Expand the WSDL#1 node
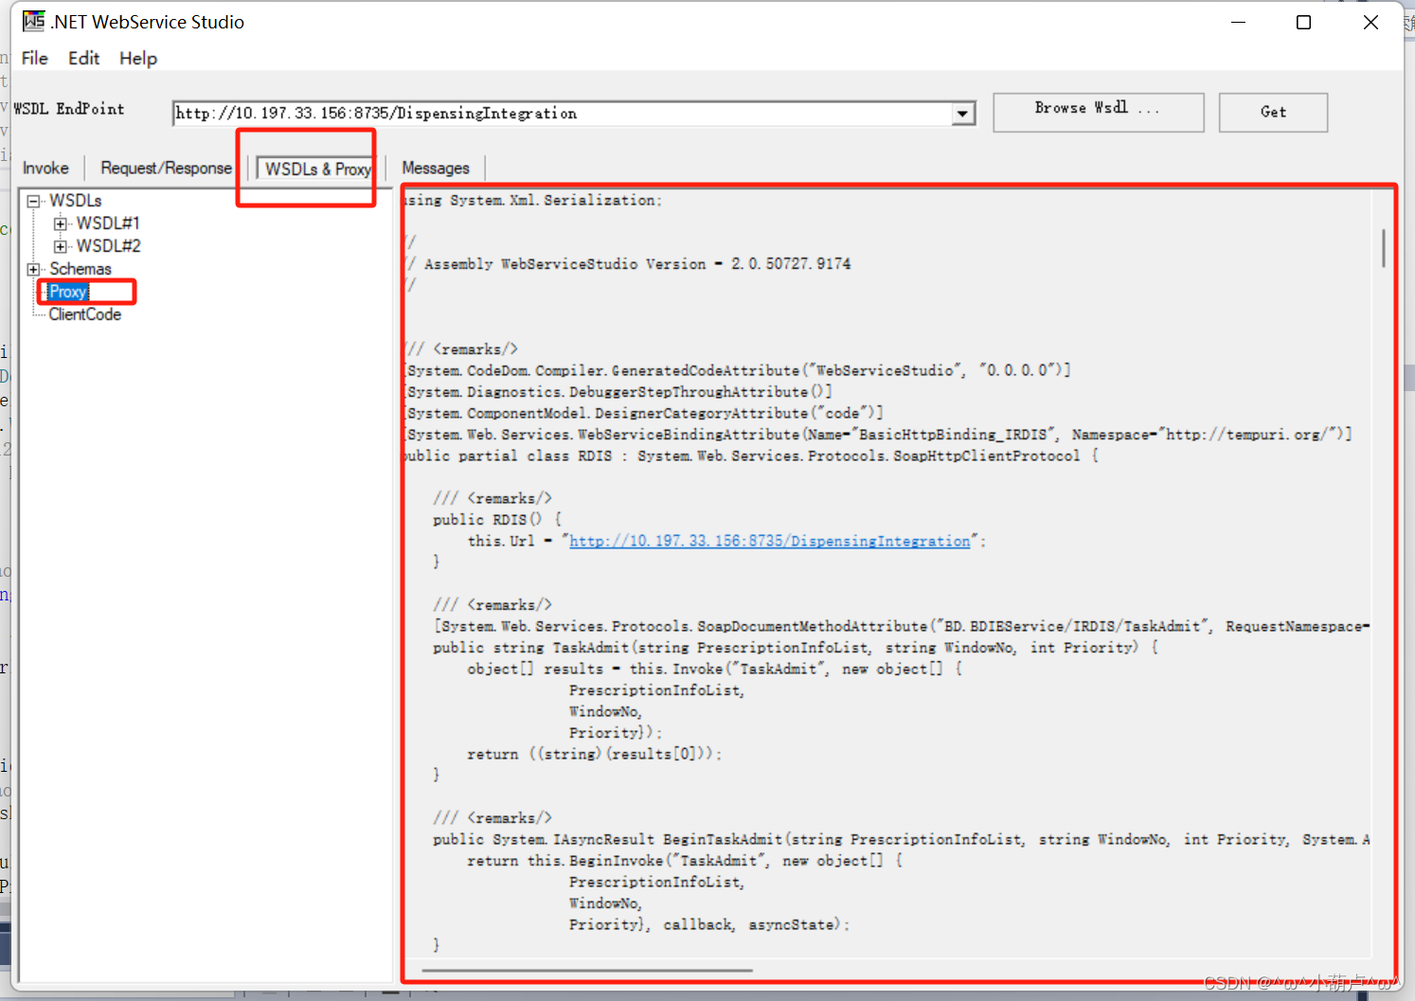The image size is (1415, 1001). click(61, 223)
